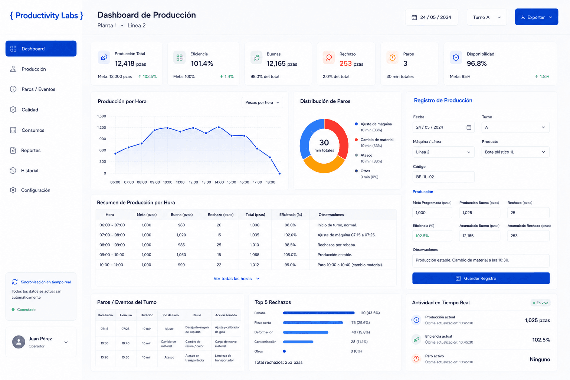Viewport: 570px width, 380px height.
Task: Click the Acumulado Rechazo field showing 253
Action: (528, 236)
